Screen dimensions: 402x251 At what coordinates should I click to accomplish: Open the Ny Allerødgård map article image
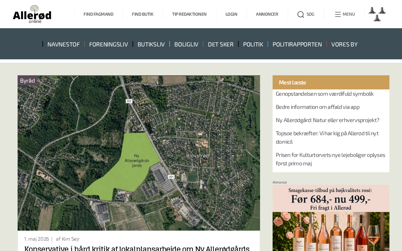click(139, 153)
